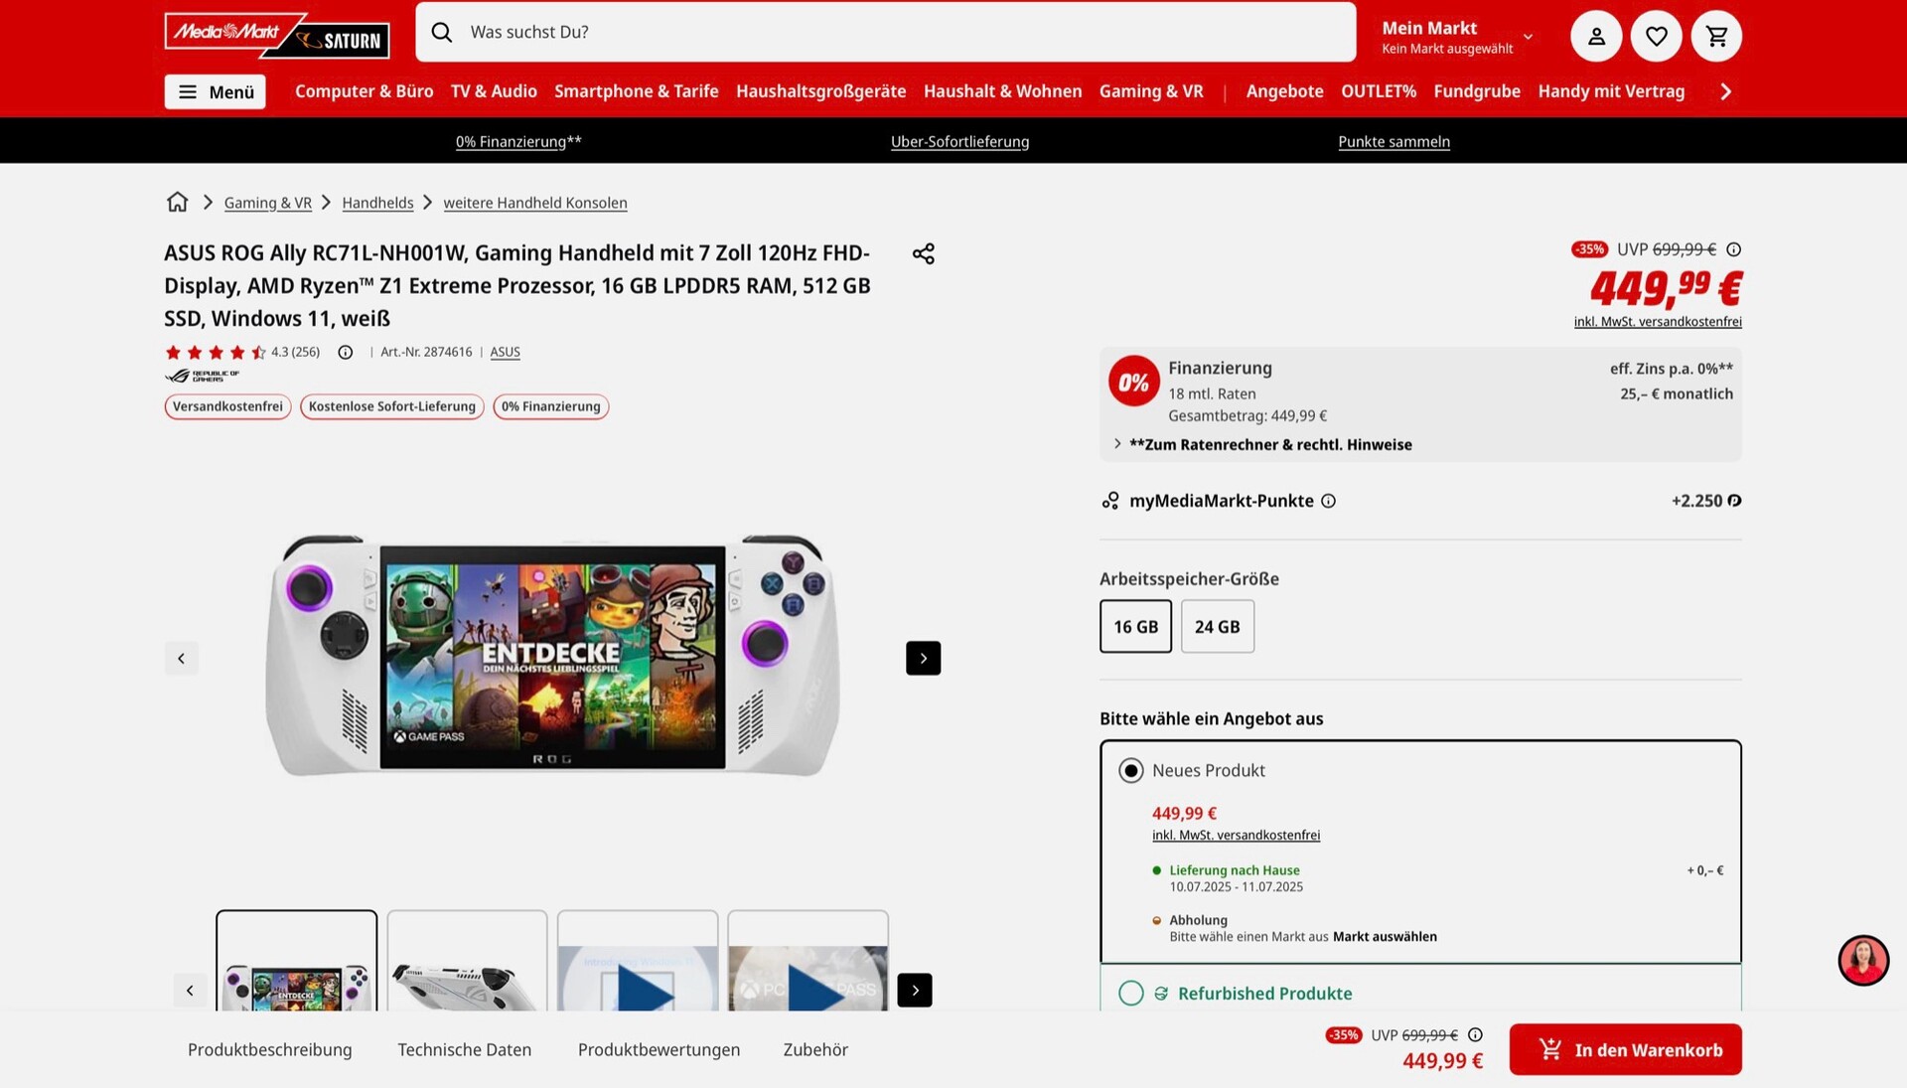Switch to Technische Daten tab
This screenshot has height=1088, width=1907.
point(464,1050)
